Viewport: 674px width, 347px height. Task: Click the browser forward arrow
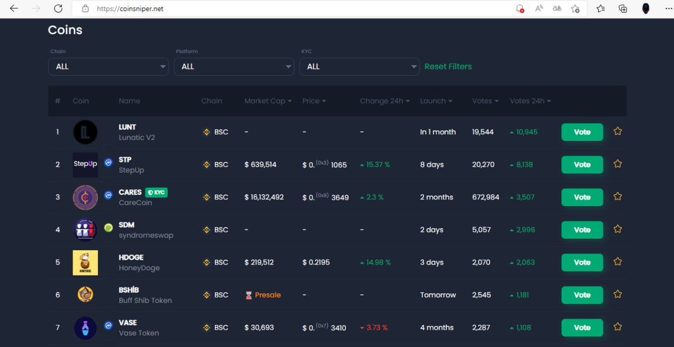[37, 8]
